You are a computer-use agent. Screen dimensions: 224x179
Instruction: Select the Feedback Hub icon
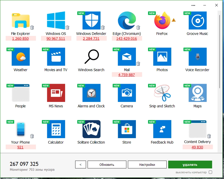point(162,129)
